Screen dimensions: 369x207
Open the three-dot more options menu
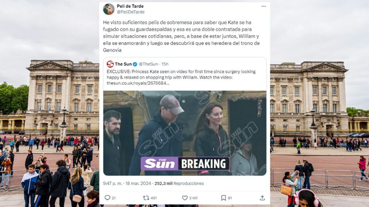263,6
